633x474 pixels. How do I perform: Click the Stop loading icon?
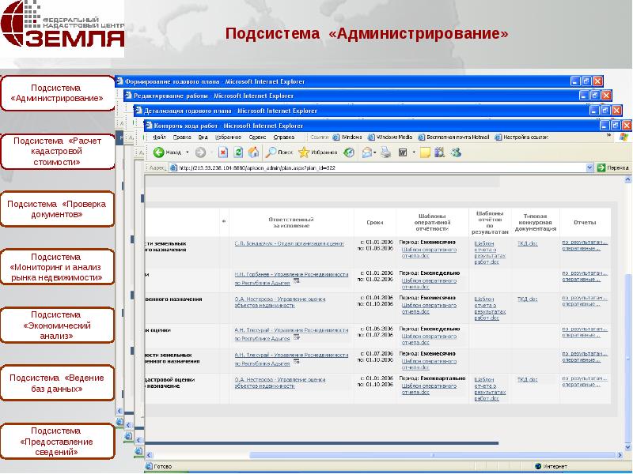[222, 151]
